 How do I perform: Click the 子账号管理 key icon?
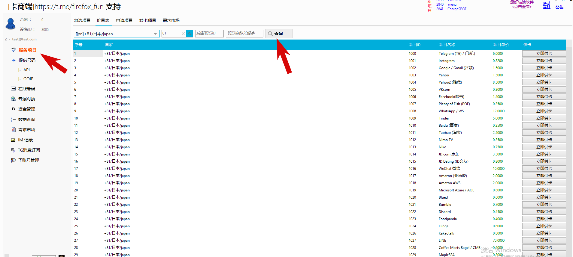13,160
